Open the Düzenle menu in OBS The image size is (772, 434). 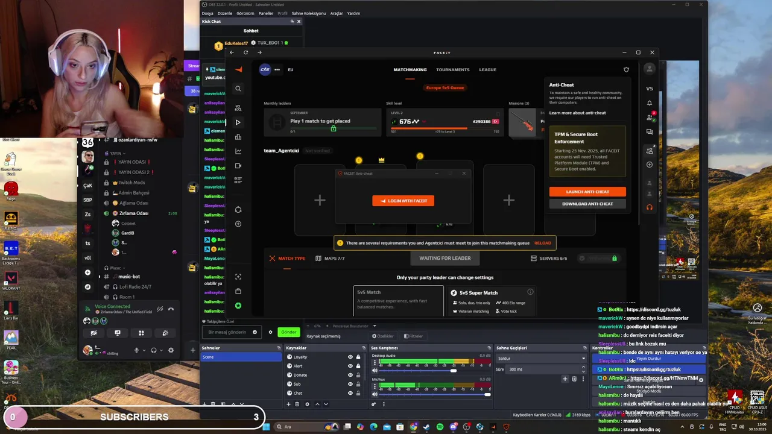(225, 13)
